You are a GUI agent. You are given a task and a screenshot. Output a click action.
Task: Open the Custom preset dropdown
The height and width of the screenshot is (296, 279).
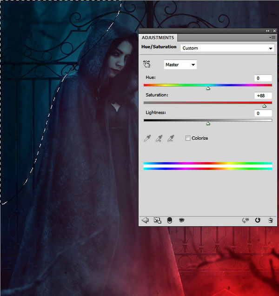click(x=227, y=48)
